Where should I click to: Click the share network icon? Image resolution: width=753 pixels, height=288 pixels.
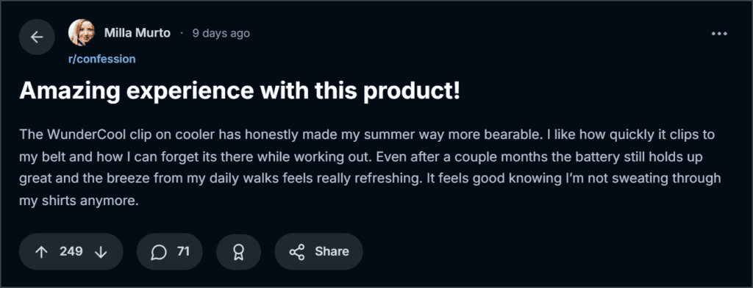297,252
